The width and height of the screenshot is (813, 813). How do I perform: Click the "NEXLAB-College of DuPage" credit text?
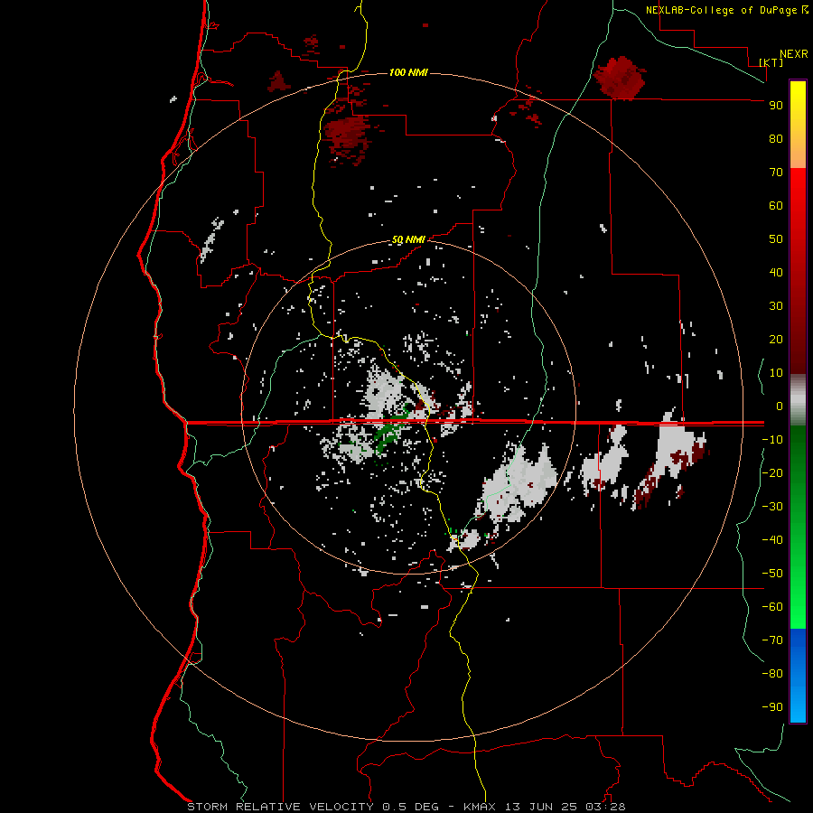(x=721, y=10)
